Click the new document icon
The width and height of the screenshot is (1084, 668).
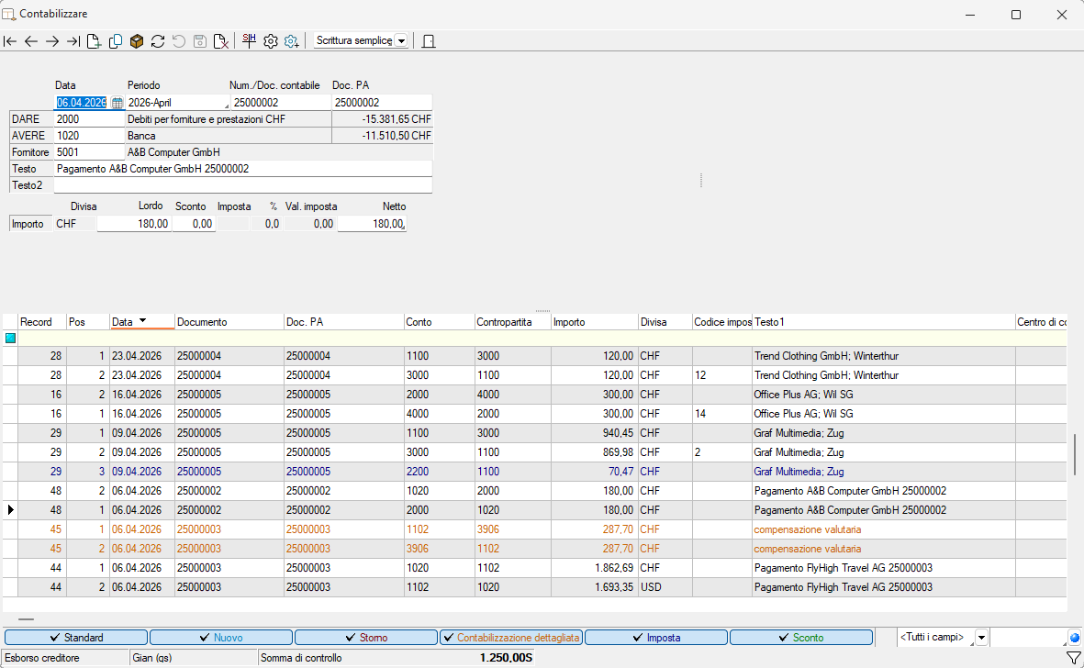pyautogui.click(x=94, y=41)
